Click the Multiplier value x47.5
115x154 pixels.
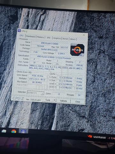tap(37, 79)
